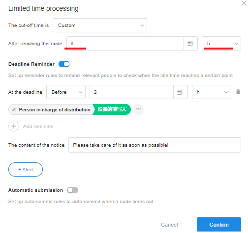The image size is (248, 233).
Task: Focus the notice content text field
Action: coord(155,145)
